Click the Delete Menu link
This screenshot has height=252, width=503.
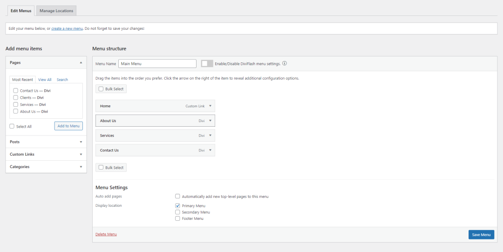[x=106, y=234]
